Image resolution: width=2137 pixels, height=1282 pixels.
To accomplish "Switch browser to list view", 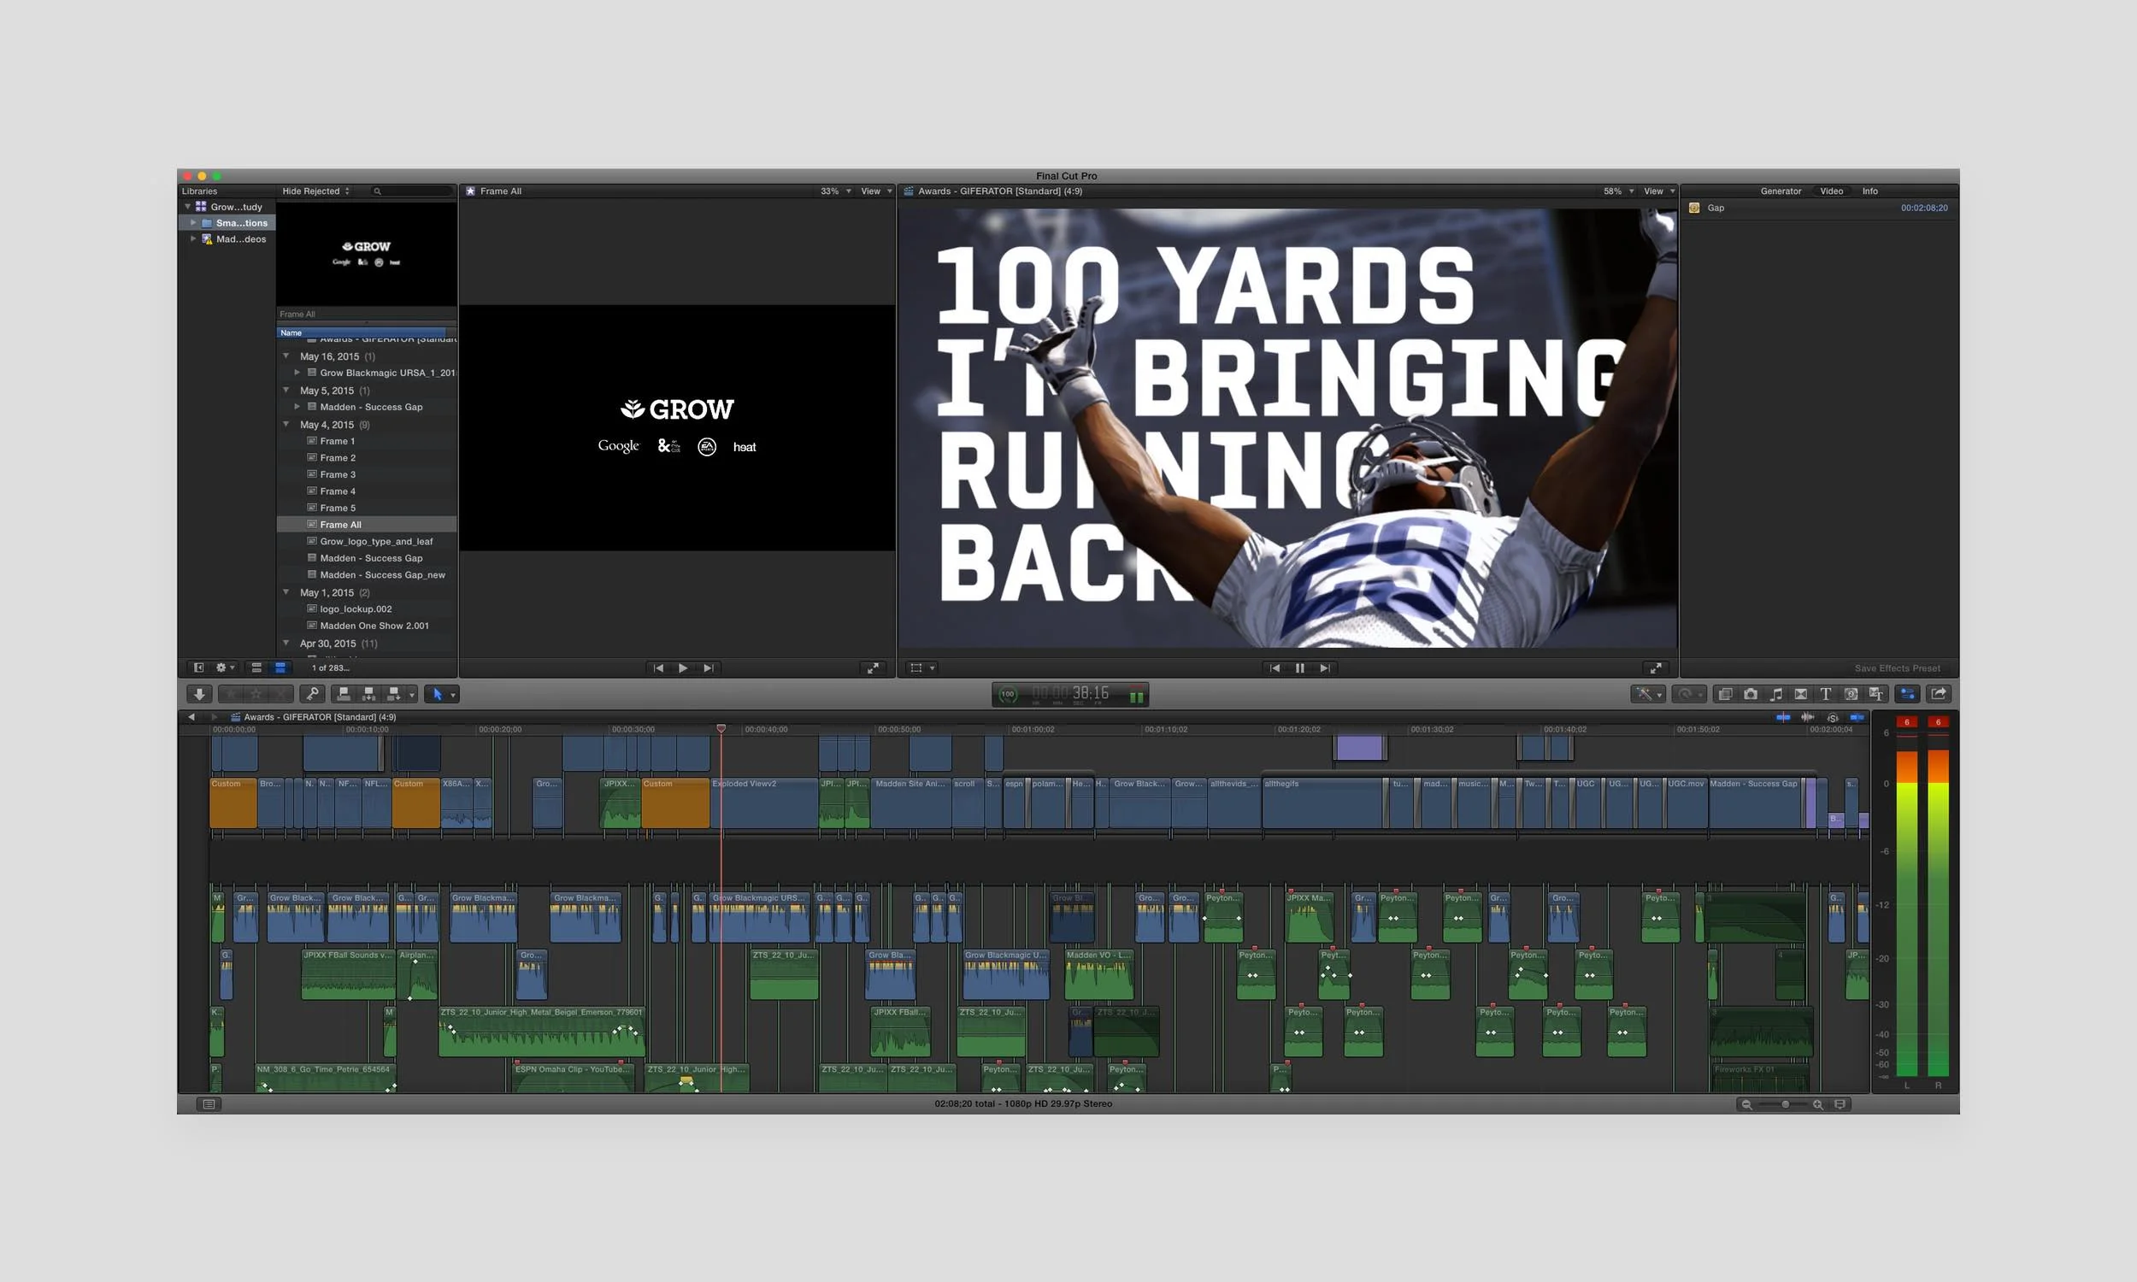I will click(x=280, y=667).
